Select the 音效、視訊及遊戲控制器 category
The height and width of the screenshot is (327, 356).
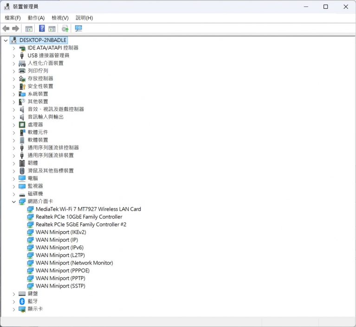pos(56,109)
